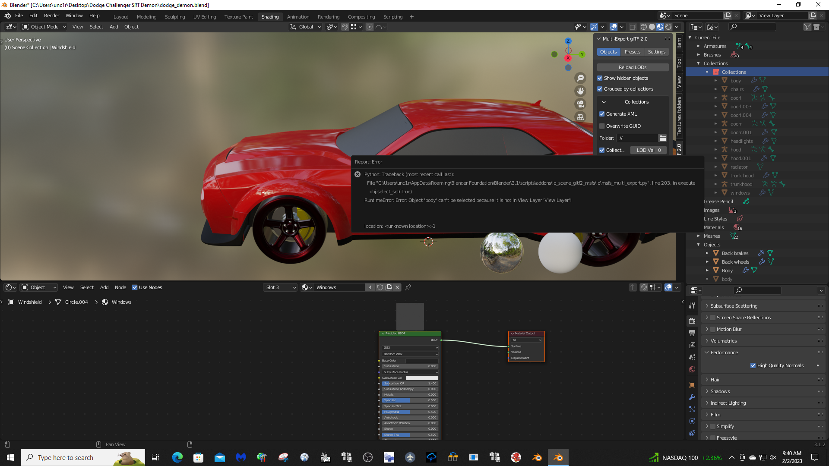Viewport: 829px width, 466px height.
Task: Select solid viewport shading
Action: (x=652, y=27)
